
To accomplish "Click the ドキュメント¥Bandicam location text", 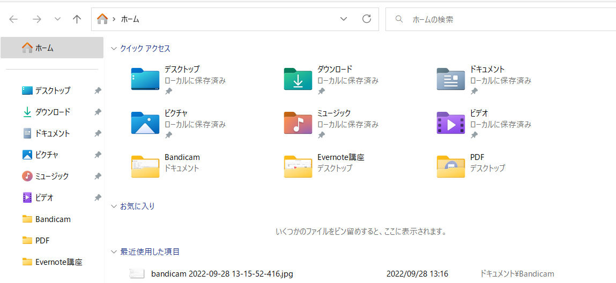I will pyautogui.click(x=517, y=273).
